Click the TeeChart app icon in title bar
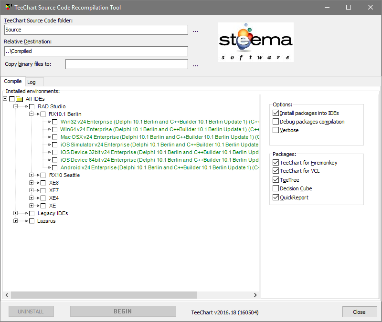382x322 pixels. pos(8,7)
